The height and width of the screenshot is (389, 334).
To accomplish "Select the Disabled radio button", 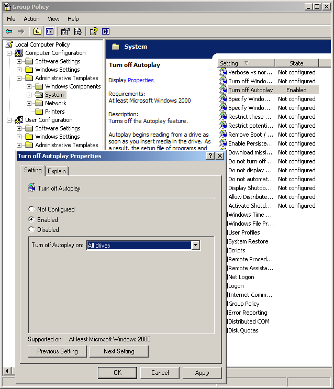I will point(31,230).
